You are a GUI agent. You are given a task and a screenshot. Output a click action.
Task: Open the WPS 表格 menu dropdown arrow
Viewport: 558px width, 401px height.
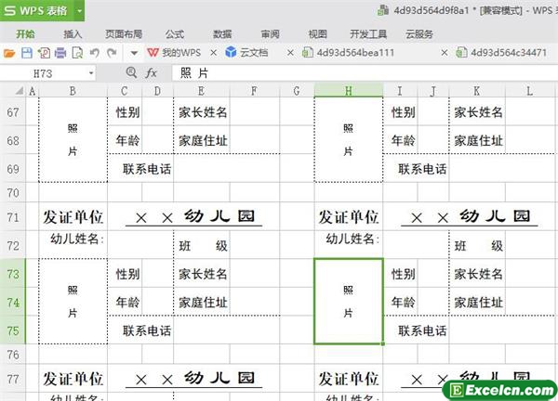[x=79, y=10]
